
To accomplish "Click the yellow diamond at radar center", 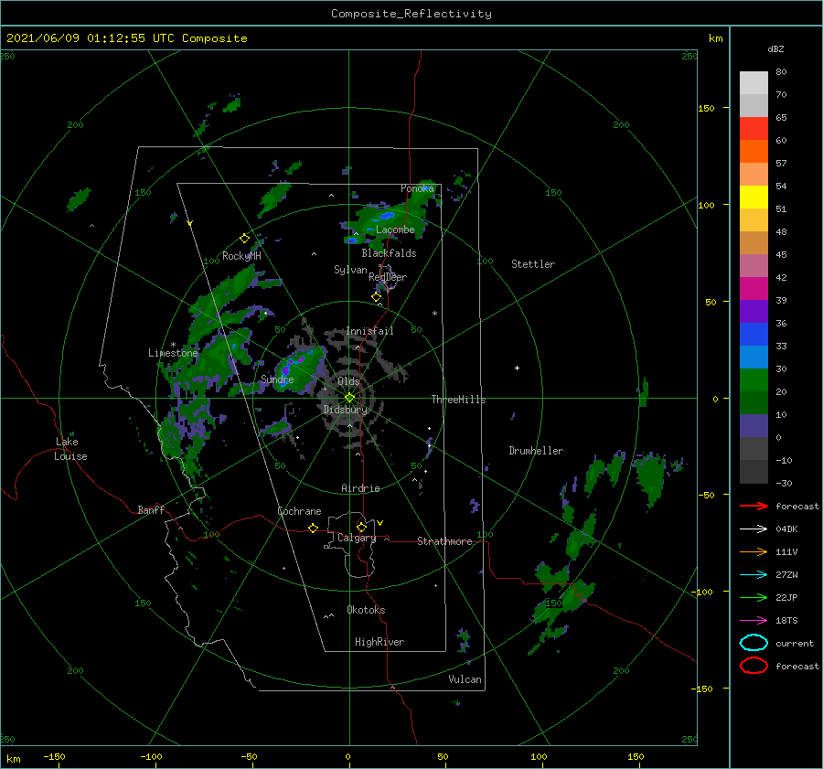I will click(349, 398).
